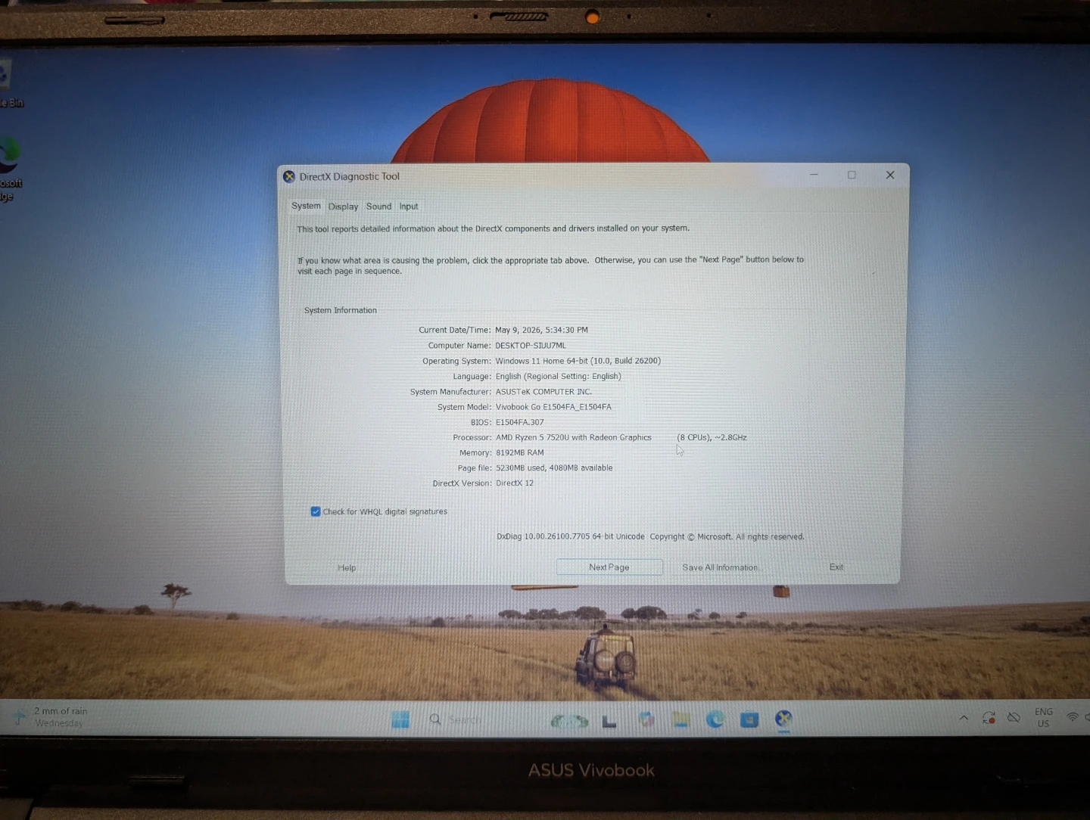1090x820 pixels.
Task: Click the Next Page button
Action: pos(609,567)
